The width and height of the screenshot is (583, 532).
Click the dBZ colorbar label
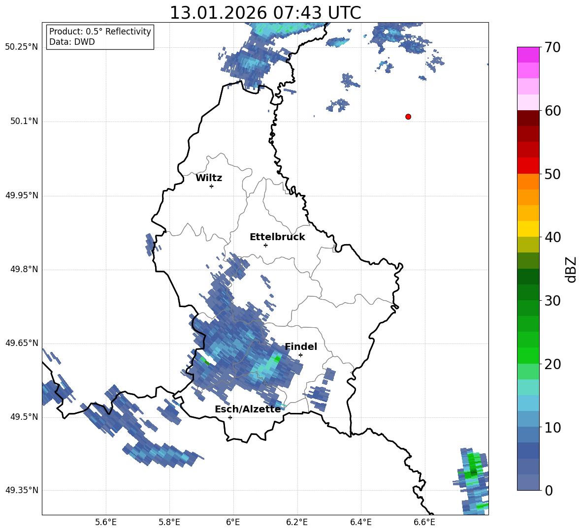click(x=571, y=269)
